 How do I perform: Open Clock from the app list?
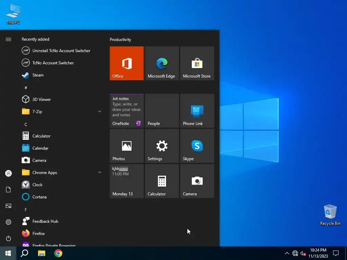(x=62, y=185)
